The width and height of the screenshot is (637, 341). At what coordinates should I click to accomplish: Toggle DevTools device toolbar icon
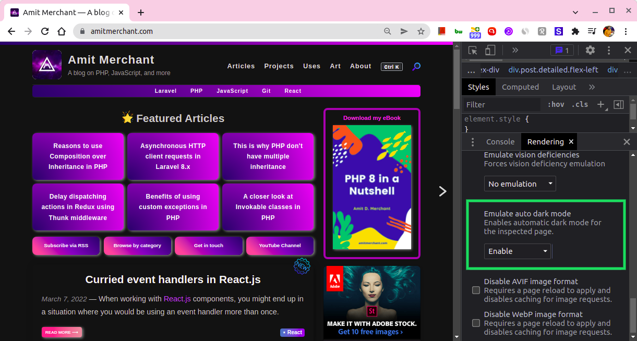click(490, 50)
